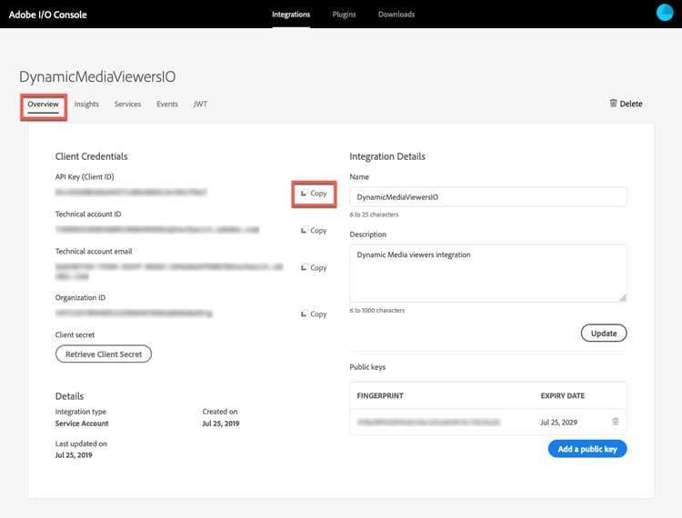Click the integration Name input field
Image resolution: width=682 pixels, height=518 pixels.
pyautogui.click(x=488, y=196)
